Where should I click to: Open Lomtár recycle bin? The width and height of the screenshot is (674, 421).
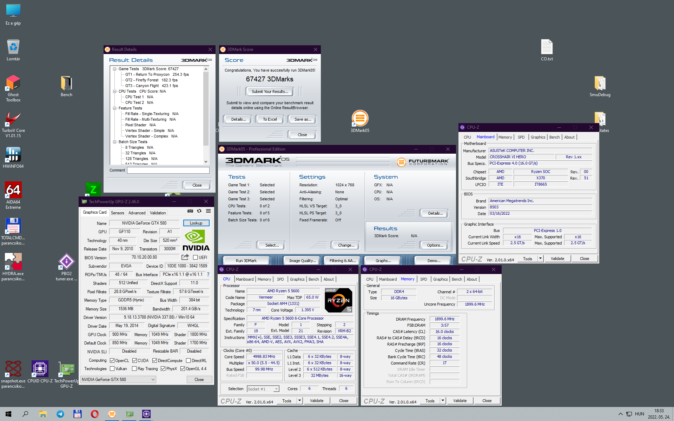click(13, 50)
